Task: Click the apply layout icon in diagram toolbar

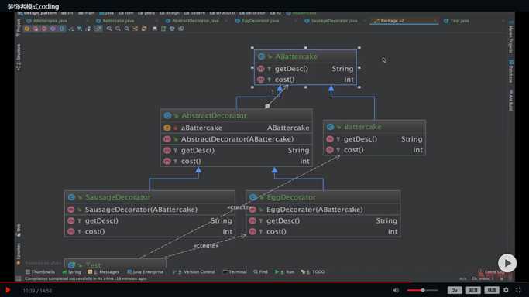Action: (x=136, y=29)
